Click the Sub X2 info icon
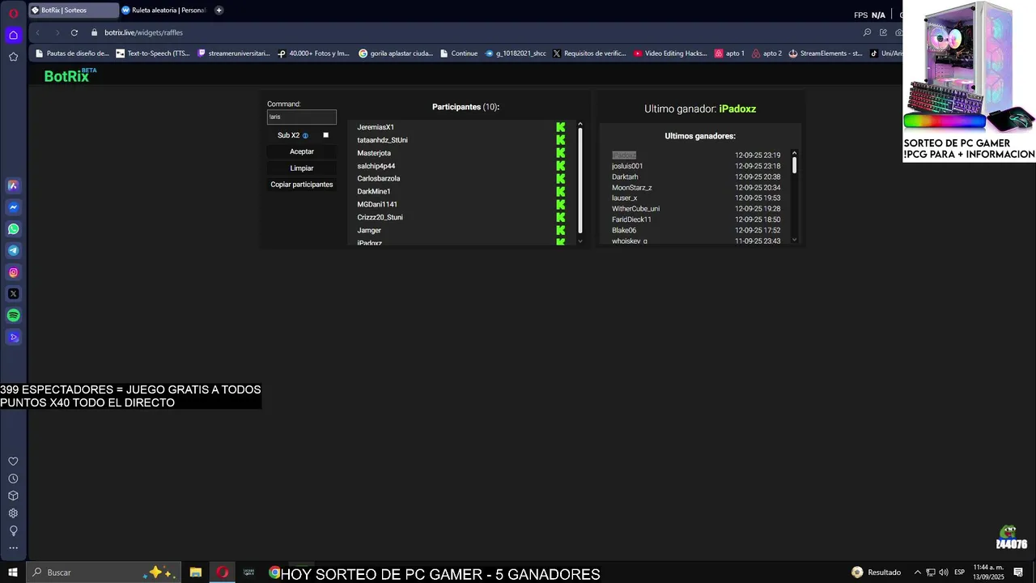This screenshot has height=583, width=1036. coord(305,136)
